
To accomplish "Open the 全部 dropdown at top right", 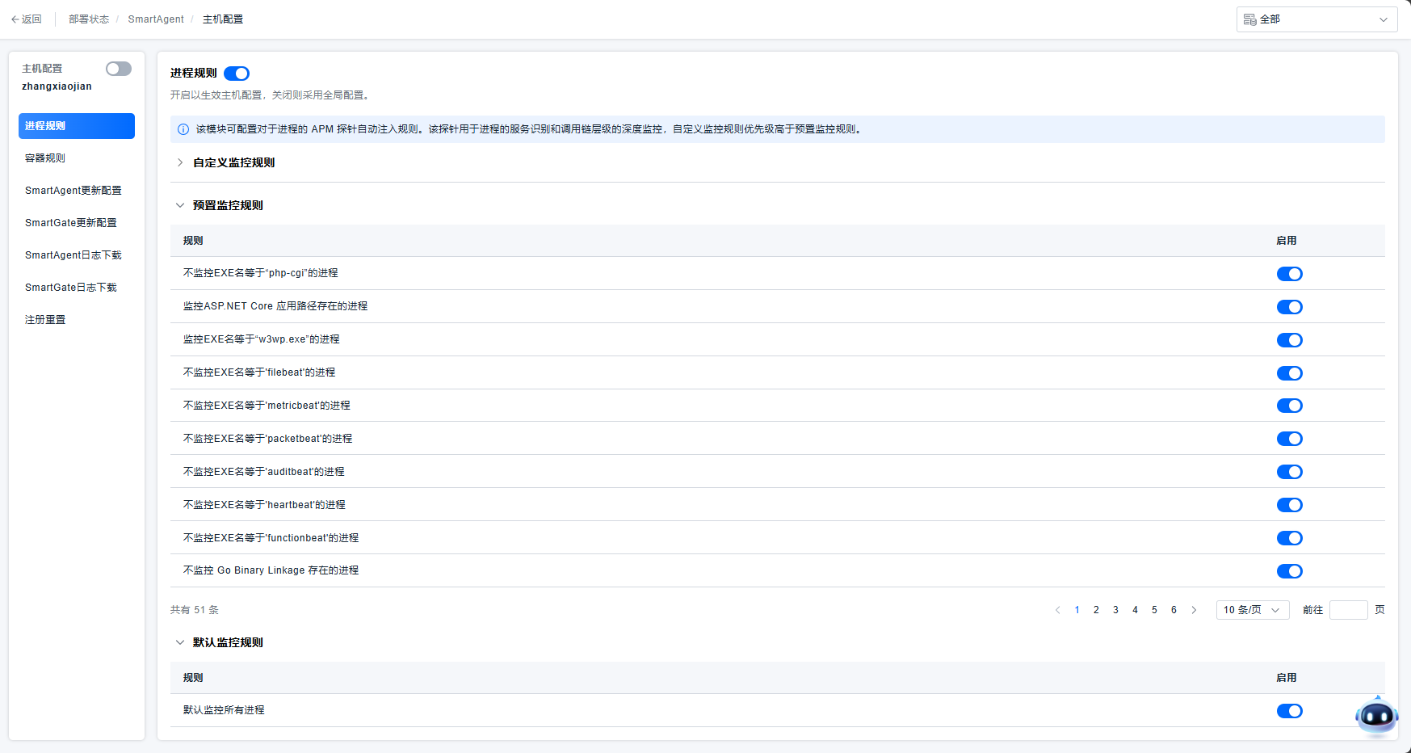I will click(x=1317, y=19).
